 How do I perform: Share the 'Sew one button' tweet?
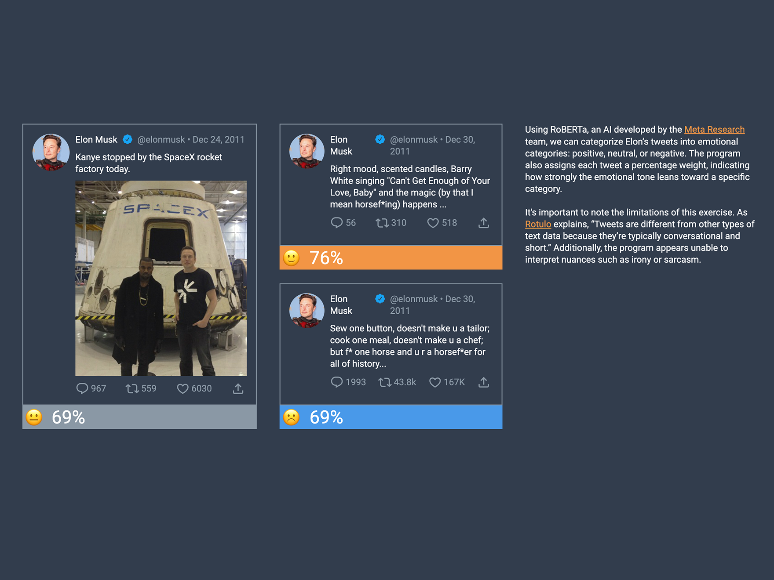(484, 382)
